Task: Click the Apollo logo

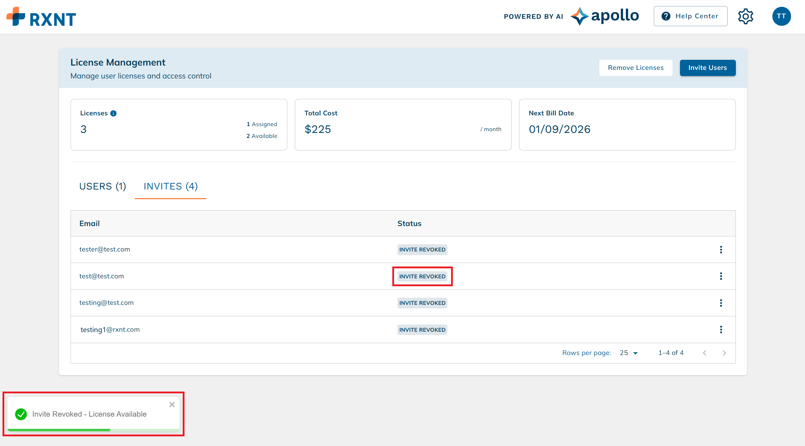Action: 605,16
